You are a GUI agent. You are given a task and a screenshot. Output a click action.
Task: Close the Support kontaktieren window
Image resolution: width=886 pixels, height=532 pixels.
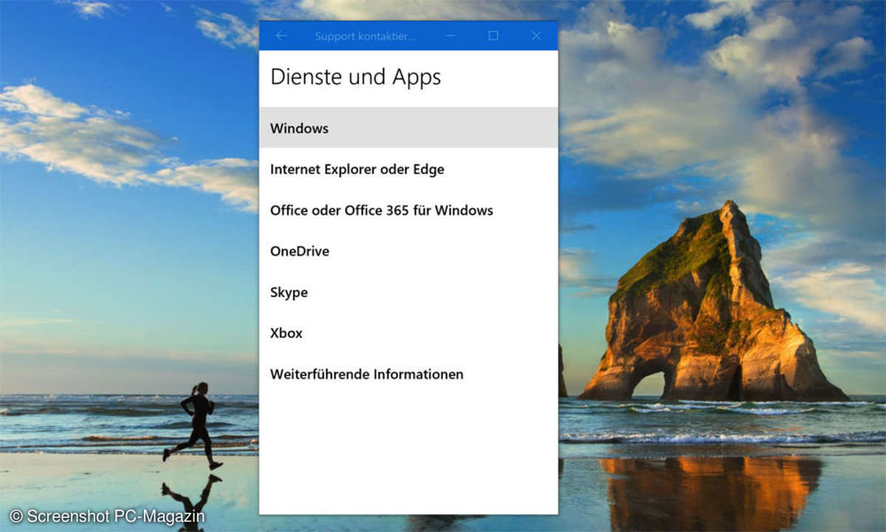(536, 35)
